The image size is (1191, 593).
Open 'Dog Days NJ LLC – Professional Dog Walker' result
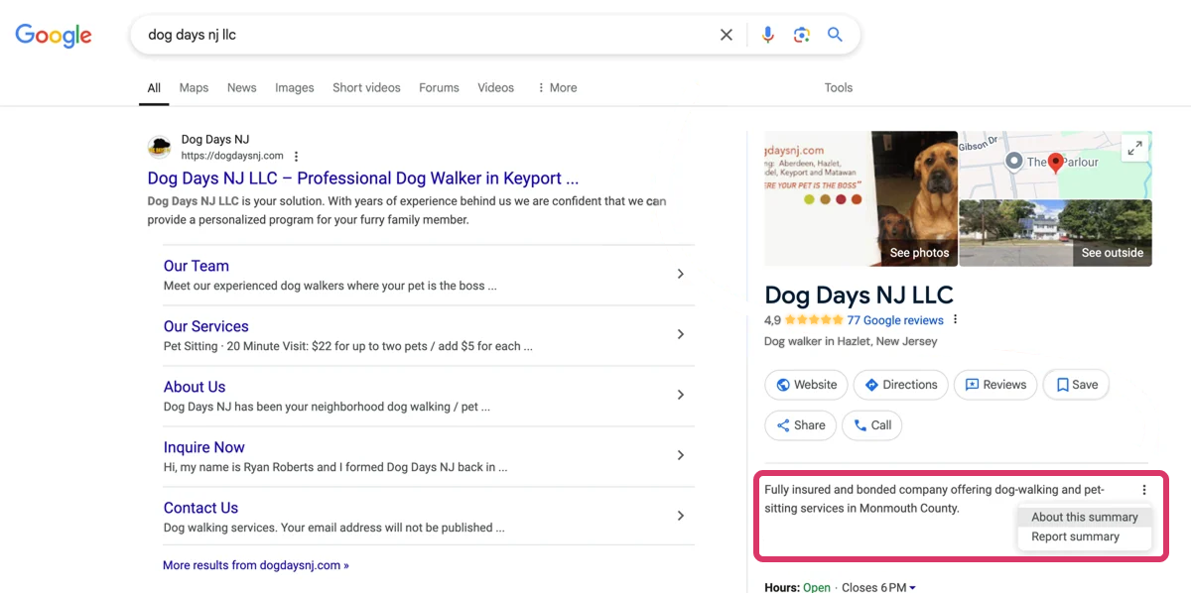coord(363,178)
